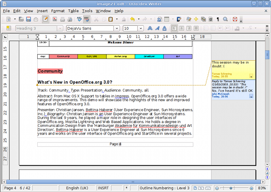Open the Help lifebuoy icon
Screen dimensions: 271x192
(234, 19)
